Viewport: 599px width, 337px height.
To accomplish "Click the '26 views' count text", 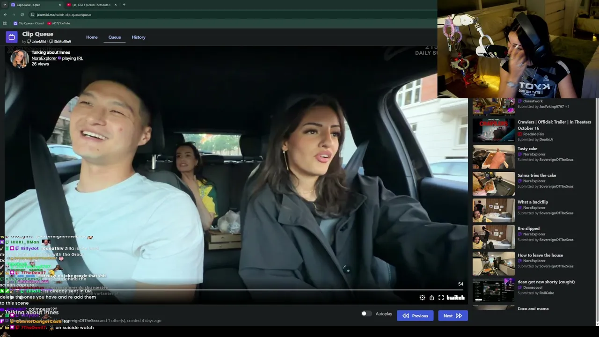I will [x=40, y=64].
